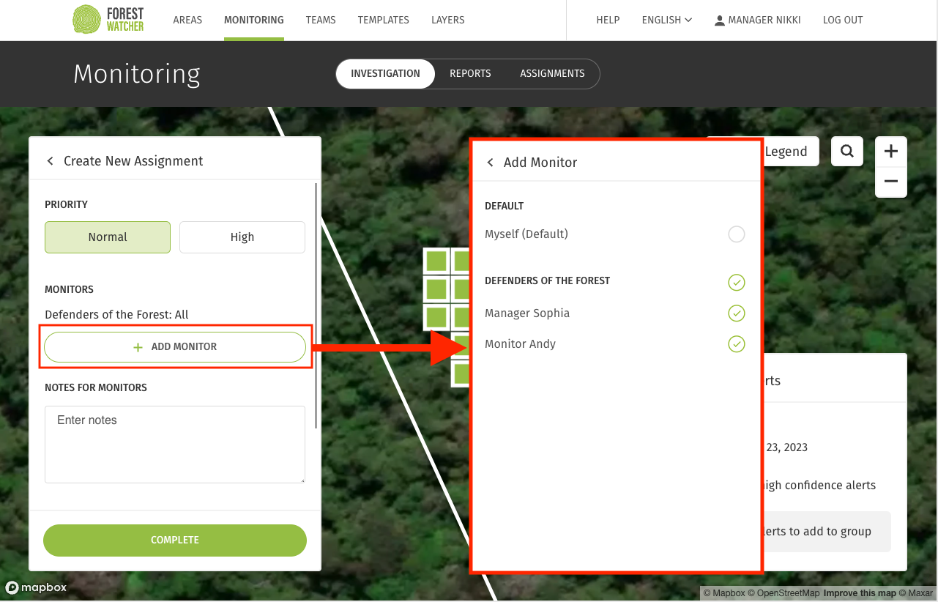Toggle Monitor Andy checkmark
938x602 pixels.
pyautogui.click(x=736, y=344)
